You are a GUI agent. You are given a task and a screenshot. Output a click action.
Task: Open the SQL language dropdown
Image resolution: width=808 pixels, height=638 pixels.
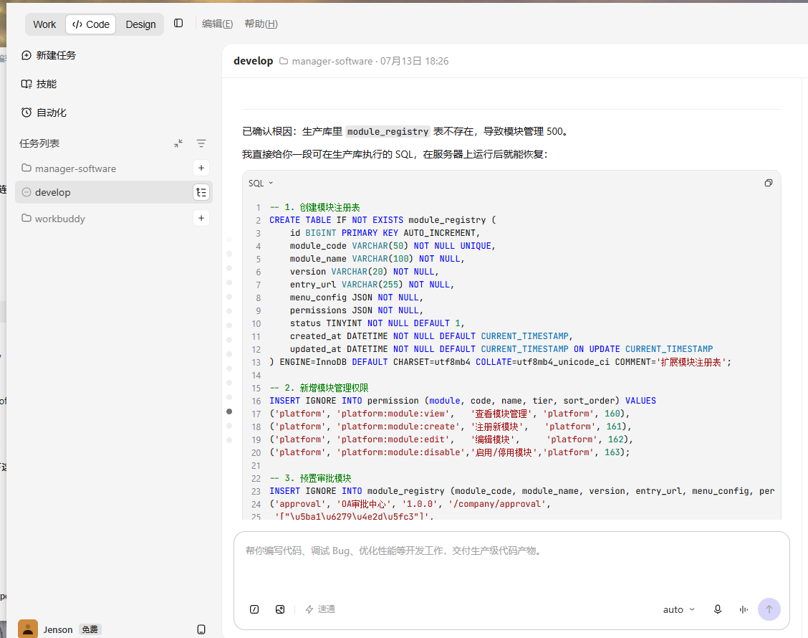tap(260, 183)
